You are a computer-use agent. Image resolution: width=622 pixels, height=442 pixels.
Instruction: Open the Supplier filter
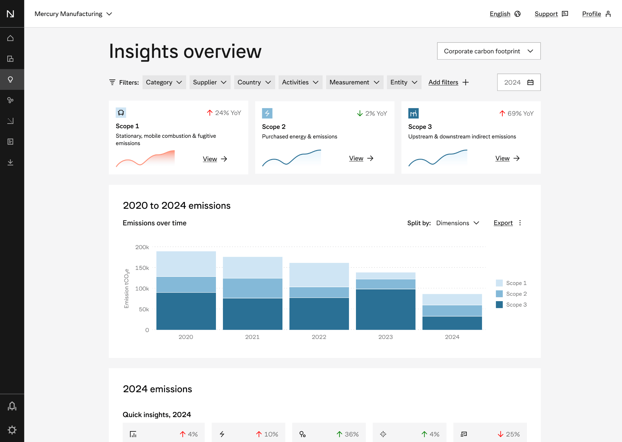click(210, 82)
